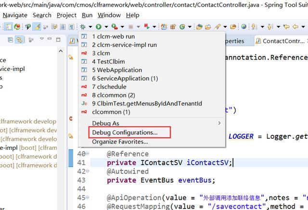
Task: Toggle Link with Editor in Package Explorer
Action: (19, 39)
